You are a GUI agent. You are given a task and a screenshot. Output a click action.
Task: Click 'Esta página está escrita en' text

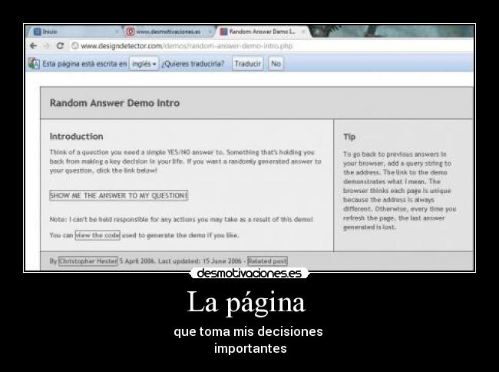pyautogui.click(x=84, y=64)
